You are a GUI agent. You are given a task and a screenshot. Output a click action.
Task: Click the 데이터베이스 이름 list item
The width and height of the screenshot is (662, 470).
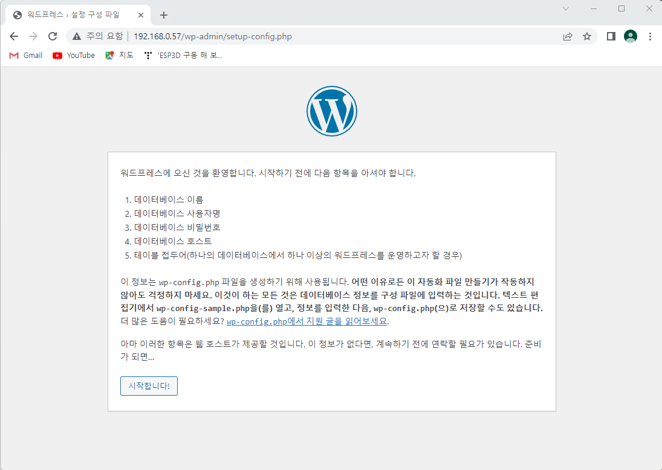pyautogui.click(x=169, y=199)
